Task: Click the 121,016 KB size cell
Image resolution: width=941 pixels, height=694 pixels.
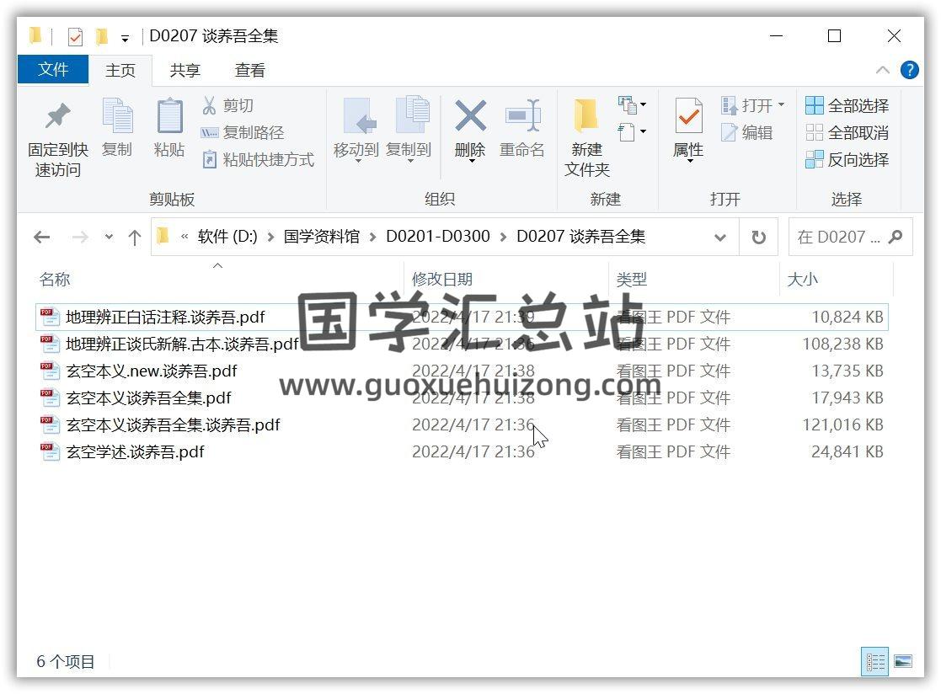Action: point(843,425)
